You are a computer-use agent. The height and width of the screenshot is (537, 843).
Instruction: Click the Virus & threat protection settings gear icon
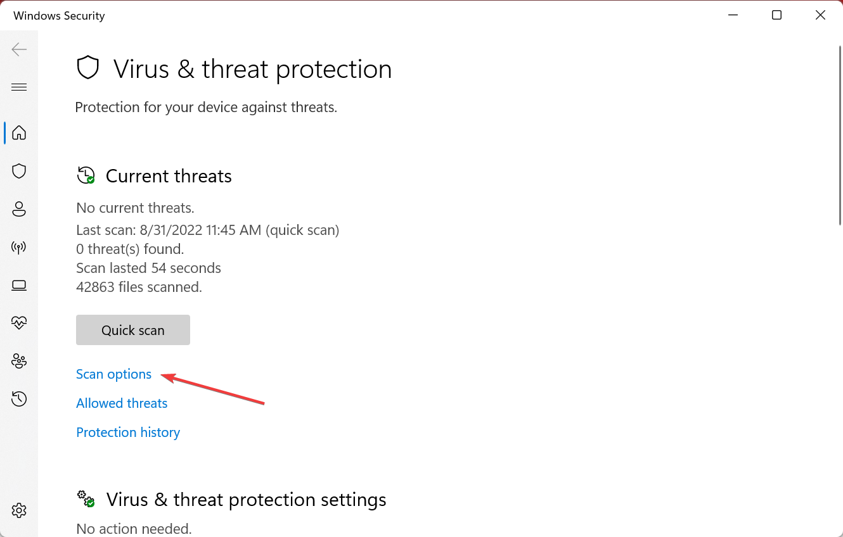(86, 498)
